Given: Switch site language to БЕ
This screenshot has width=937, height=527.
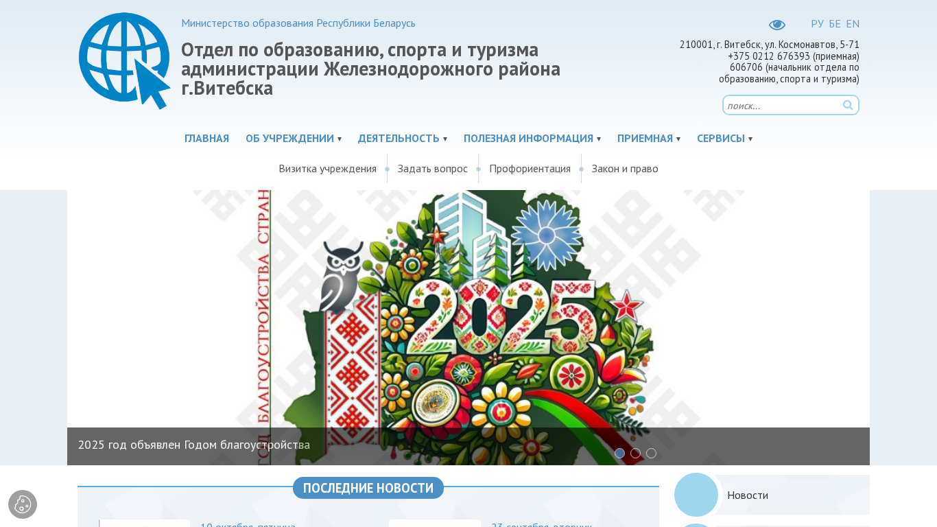Looking at the screenshot, I should tap(835, 24).
